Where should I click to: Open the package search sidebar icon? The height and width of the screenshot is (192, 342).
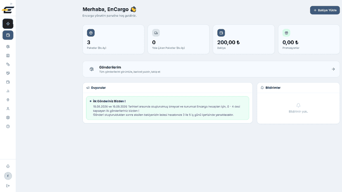tap(8, 47)
